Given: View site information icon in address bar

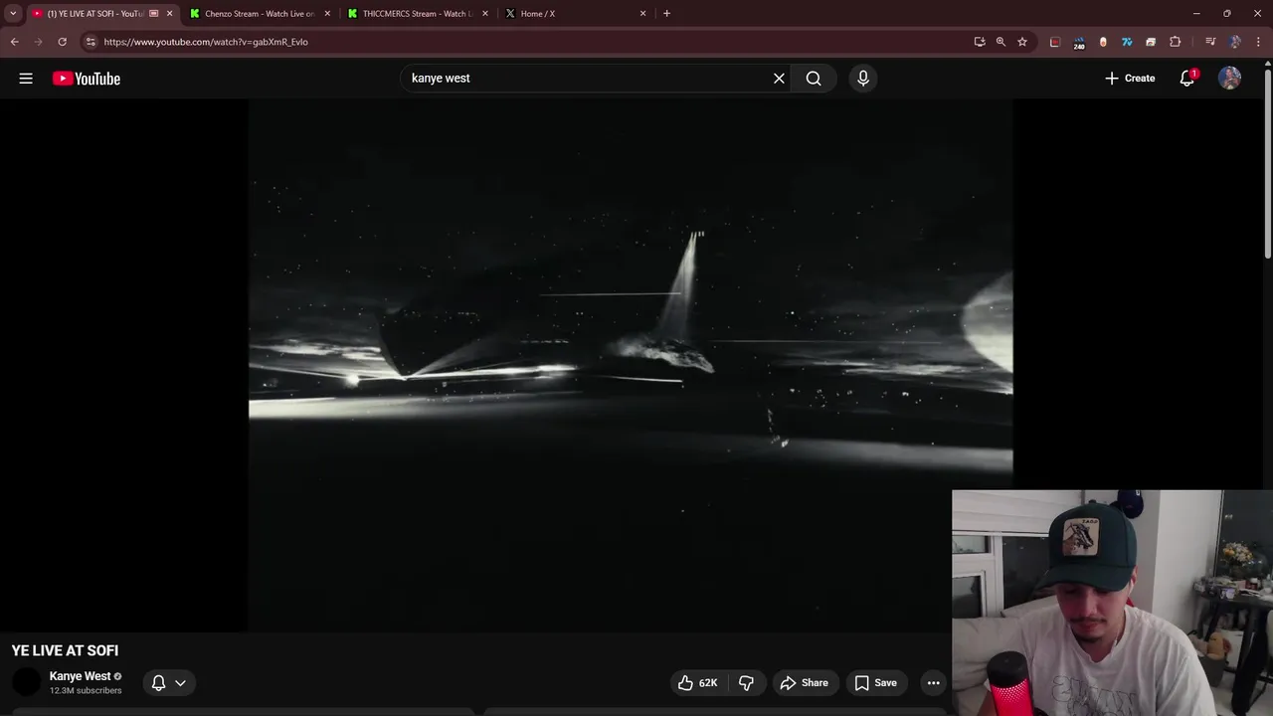Looking at the screenshot, I should tap(91, 42).
